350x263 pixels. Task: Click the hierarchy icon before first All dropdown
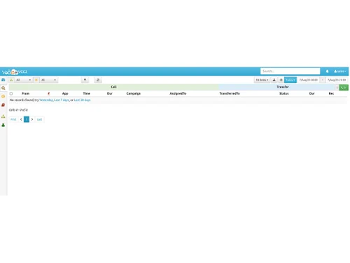[x=11, y=80]
